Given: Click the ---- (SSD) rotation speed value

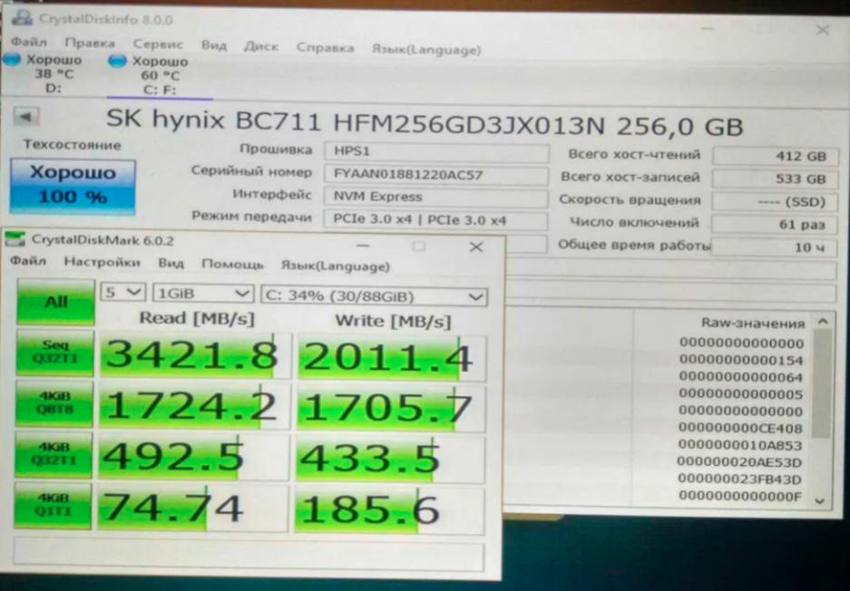Looking at the screenshot, I should [x=775, y=201].
